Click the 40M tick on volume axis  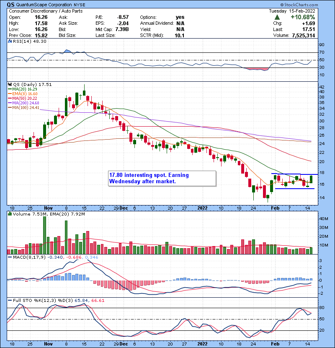(x=324, y=219)
